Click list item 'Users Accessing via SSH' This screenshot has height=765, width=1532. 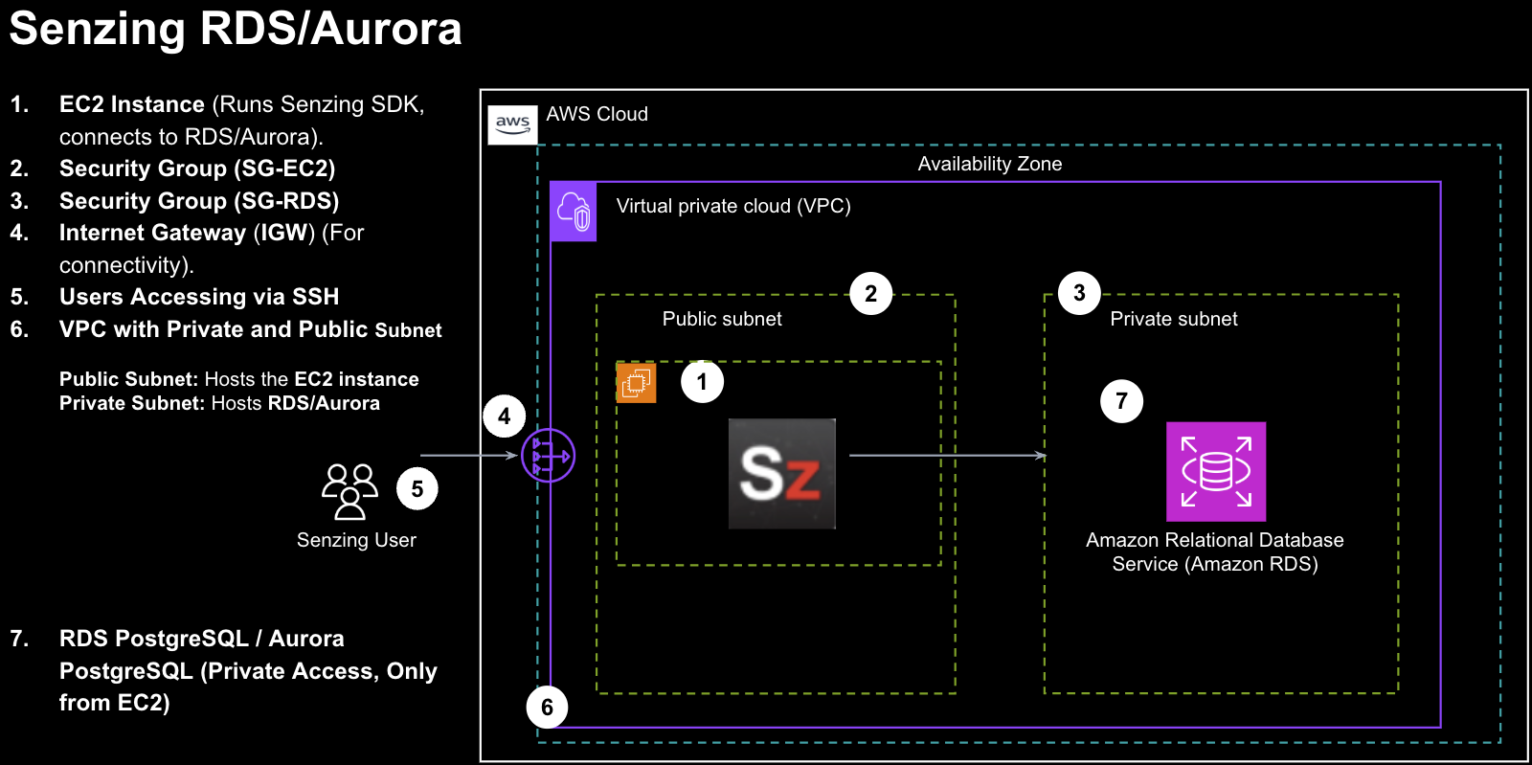tap(199, 297)
